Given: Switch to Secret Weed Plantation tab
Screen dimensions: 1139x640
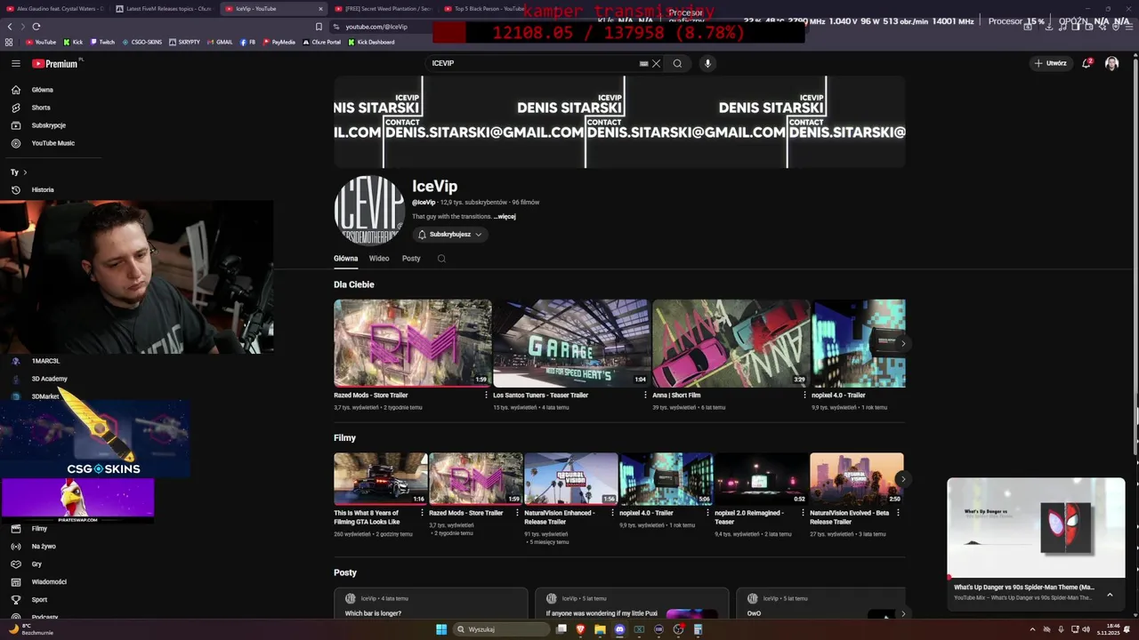Looking at the screenshot, I should click(383, 9).
